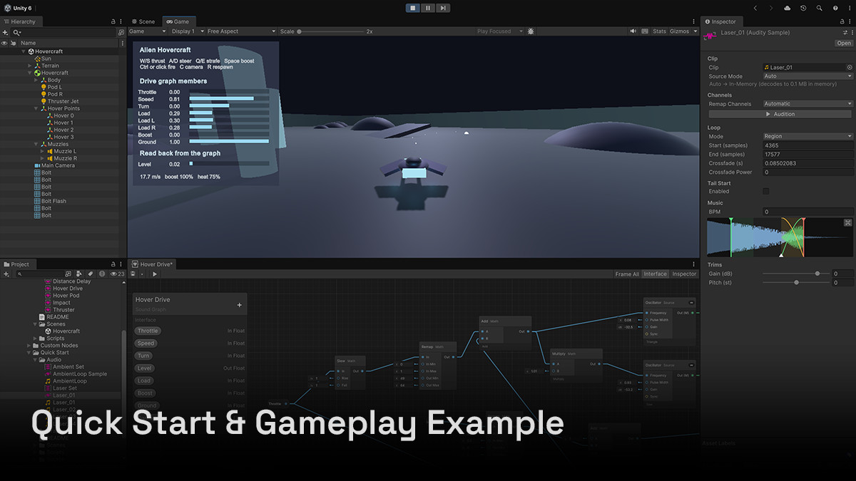Toggle the visibility eye column header in Hierarchy

[x=4, y=43]
